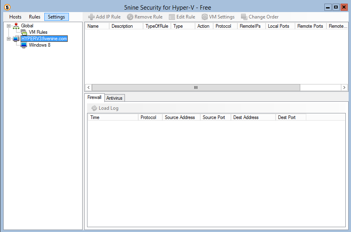The width and height of the screenshot is (351, 232).
Task: Open VM Settings from the toolbar
Action: 205,17
